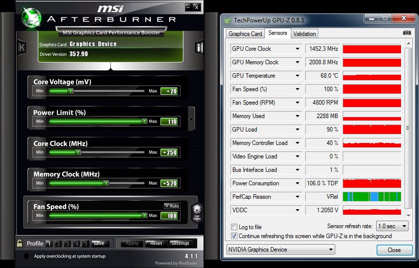Viewport: 419px width, 268px height.
Task: Click the Core Voltage +20 value field
Action: (x=170, y=91)
